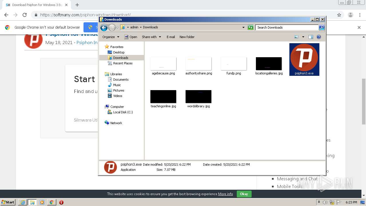Screen dimensions: 366x206
Task: Select Network in the navigation pane
Action: (x=116, y=123)
